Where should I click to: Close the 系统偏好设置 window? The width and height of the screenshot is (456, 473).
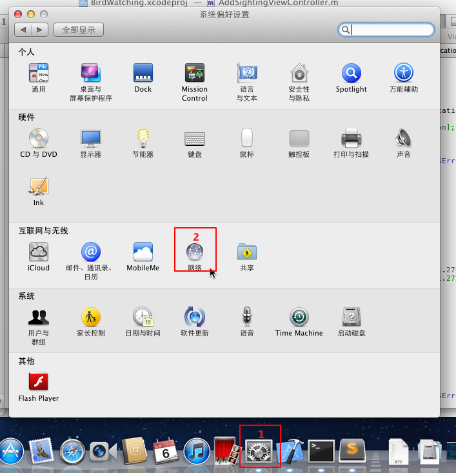(18, 14)
